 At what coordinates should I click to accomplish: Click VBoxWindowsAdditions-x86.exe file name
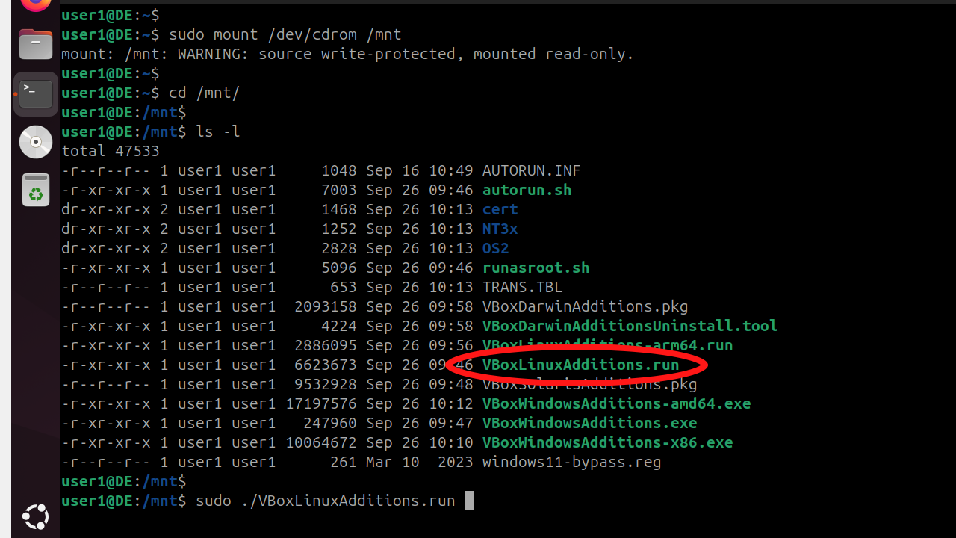607,442
